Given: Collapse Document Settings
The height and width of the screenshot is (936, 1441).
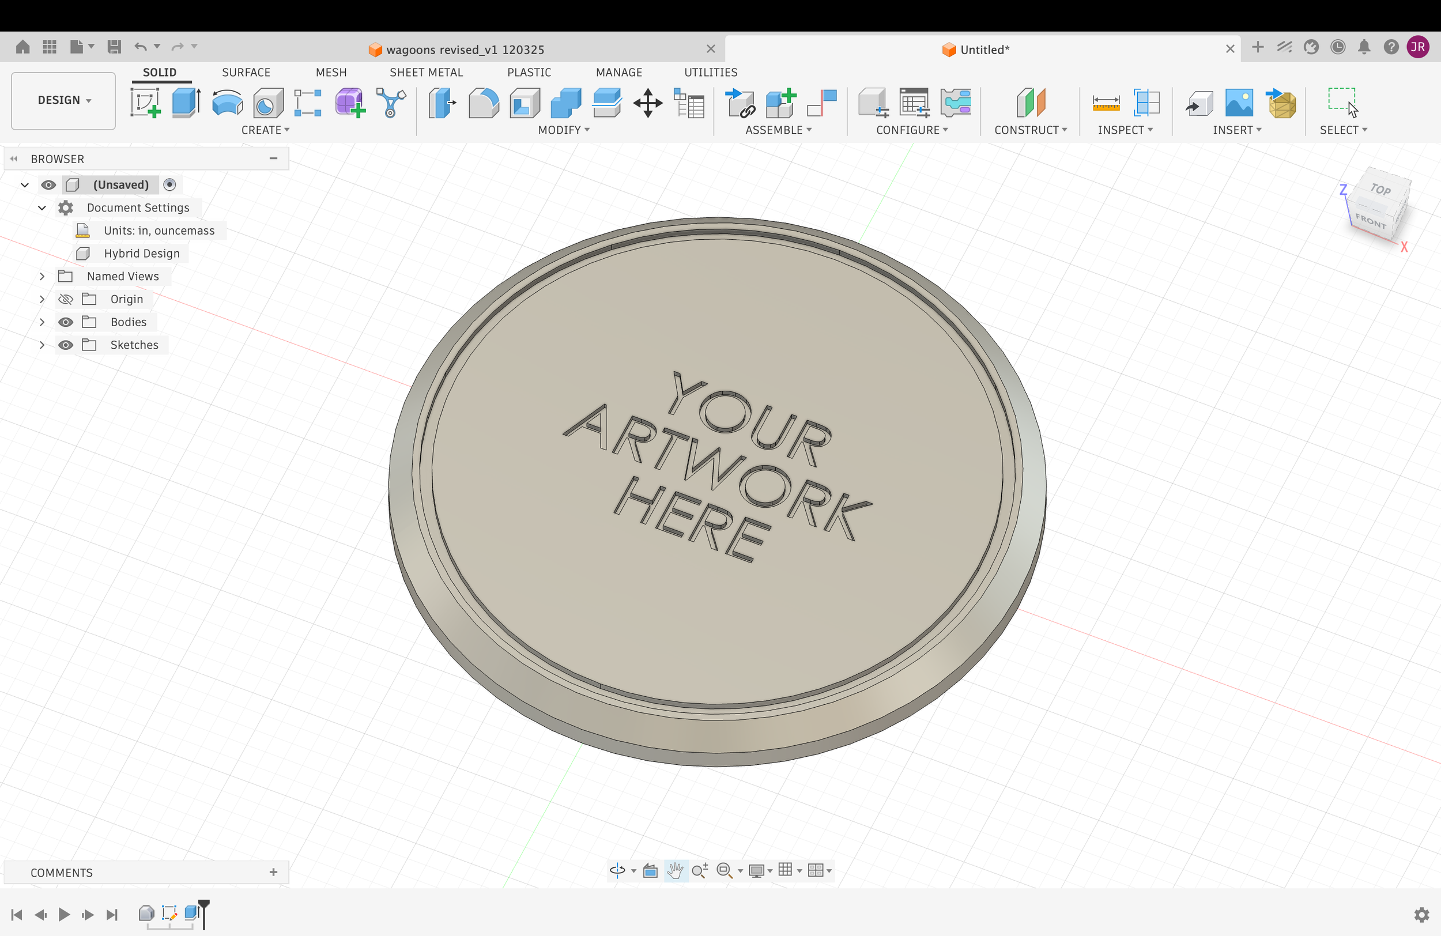Looking at the screenshot, I should pyautogui.click(x=42, y=207).
